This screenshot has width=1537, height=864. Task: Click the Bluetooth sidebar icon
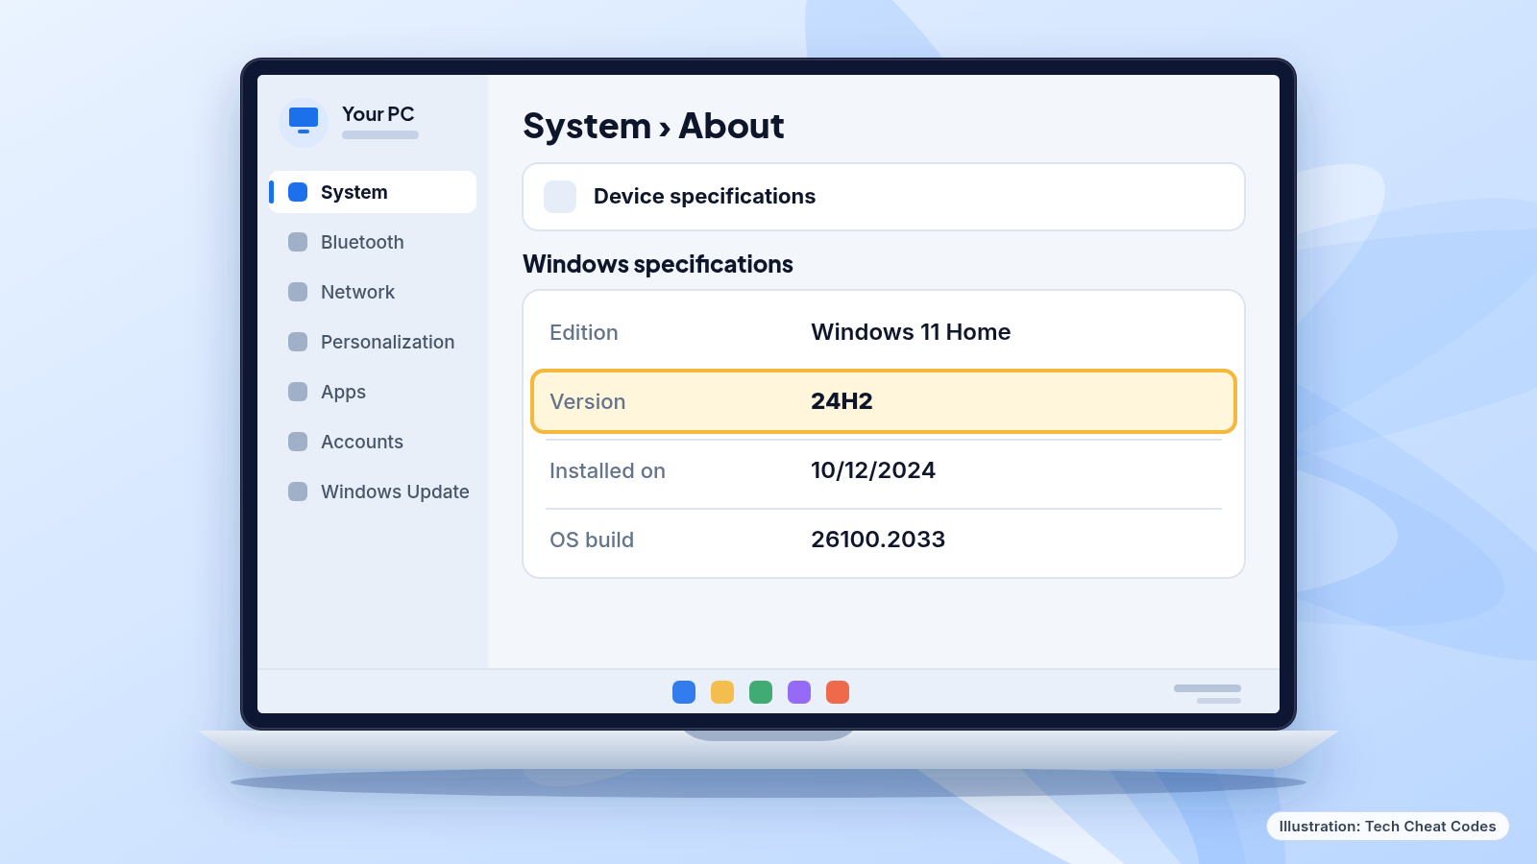298,242
